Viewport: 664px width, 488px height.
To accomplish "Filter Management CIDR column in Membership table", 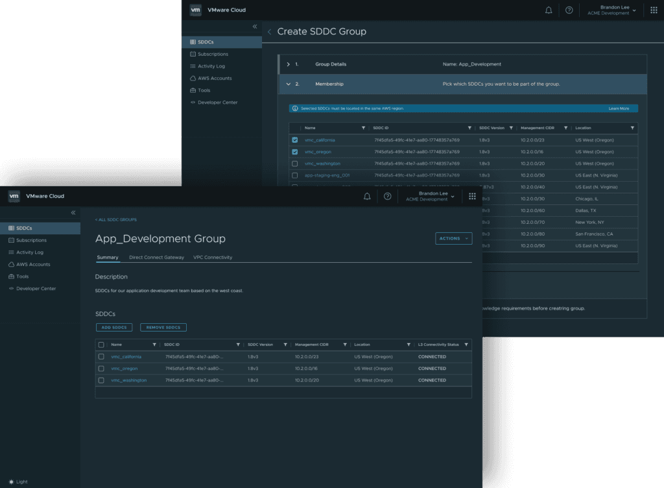I will tap(565, 128).
